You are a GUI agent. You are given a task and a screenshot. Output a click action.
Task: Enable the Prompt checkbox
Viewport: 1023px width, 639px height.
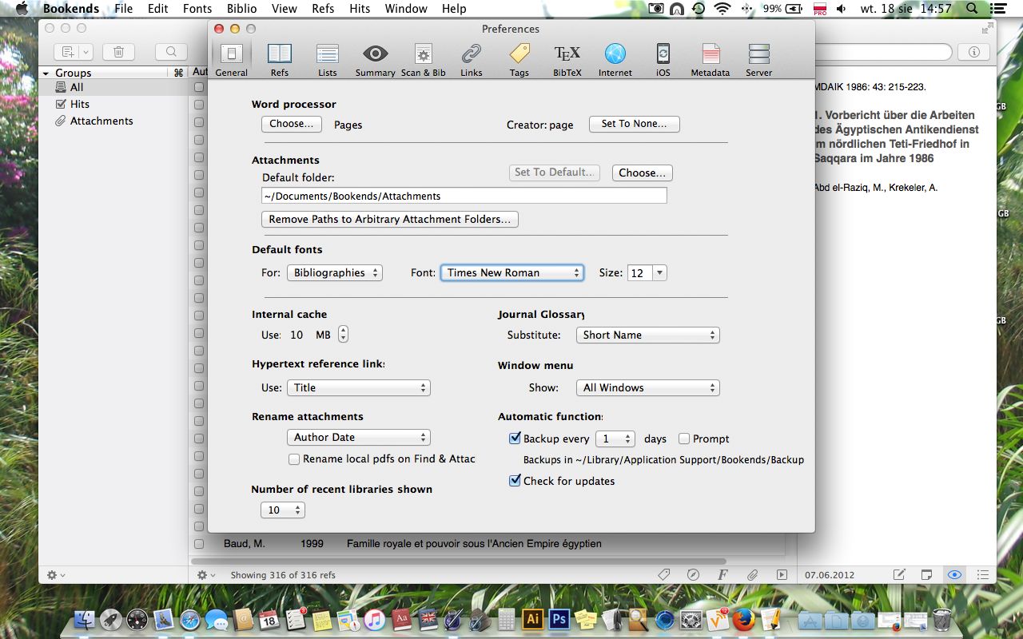(684, 439)
